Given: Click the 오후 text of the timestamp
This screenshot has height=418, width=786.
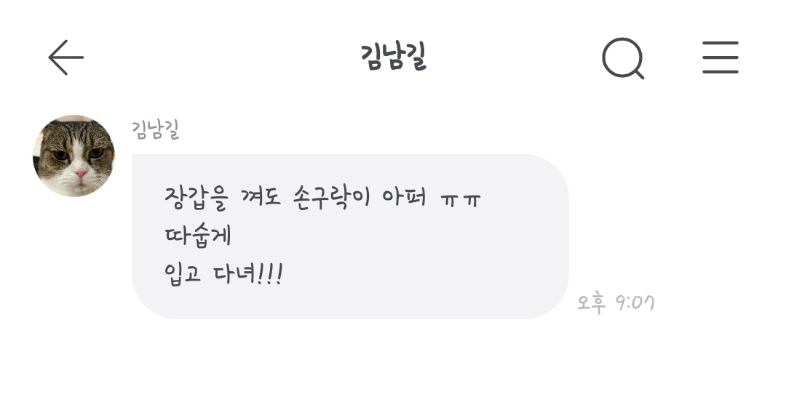Looking at the screenshot, I should coord(591,303).
